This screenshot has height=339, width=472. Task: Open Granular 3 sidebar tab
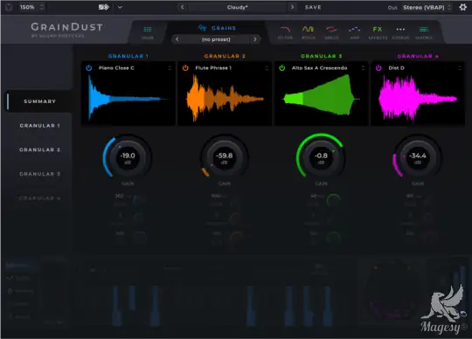click(x=39, y=174)
